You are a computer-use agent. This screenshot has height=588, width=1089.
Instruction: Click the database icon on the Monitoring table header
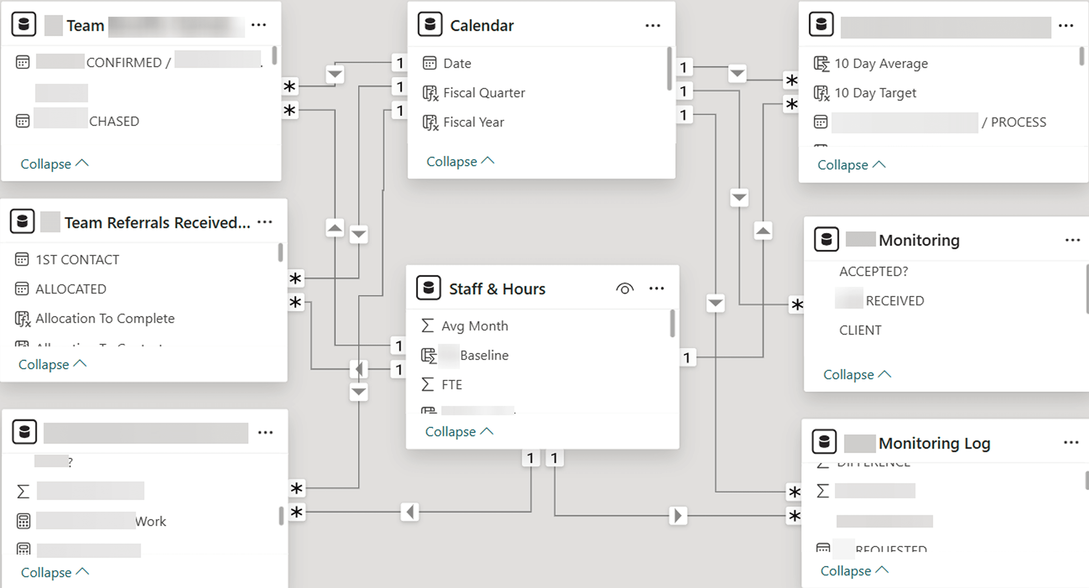point(826,239)
